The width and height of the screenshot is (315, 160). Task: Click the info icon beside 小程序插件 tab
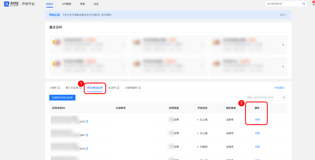[139, 88]
